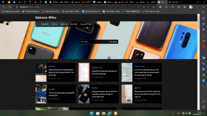207x116 pixels.
Task: Open the Read aloud icon in address bar
Action: click(x=139, y=7)
